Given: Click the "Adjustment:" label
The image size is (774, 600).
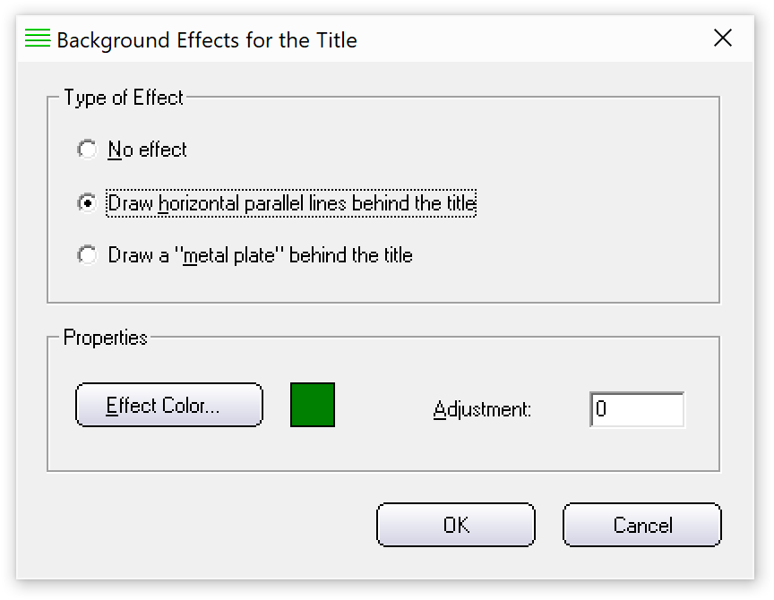Looking at the screenshot, I should 482,409.
